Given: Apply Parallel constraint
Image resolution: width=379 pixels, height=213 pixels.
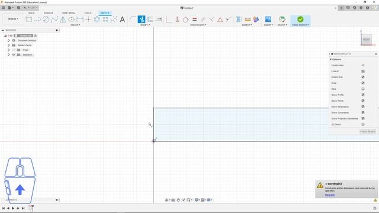Looking at the screenshot, I should tap(203, 20).
